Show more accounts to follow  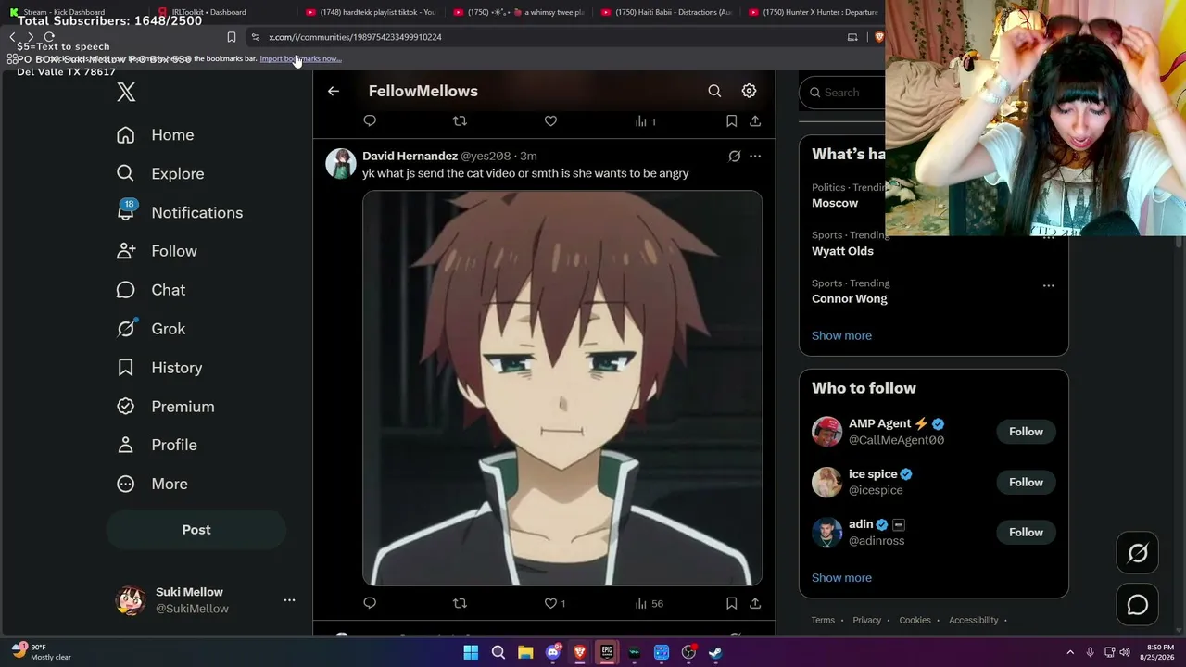[841, 577]
